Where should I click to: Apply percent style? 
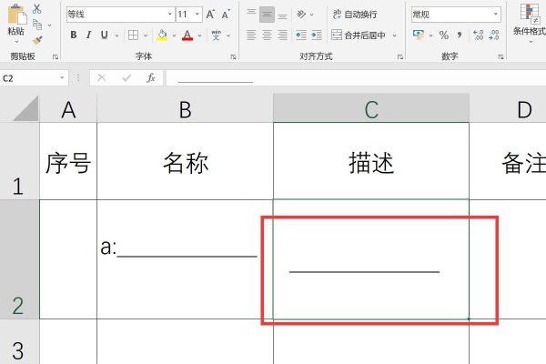click(444, 35)
